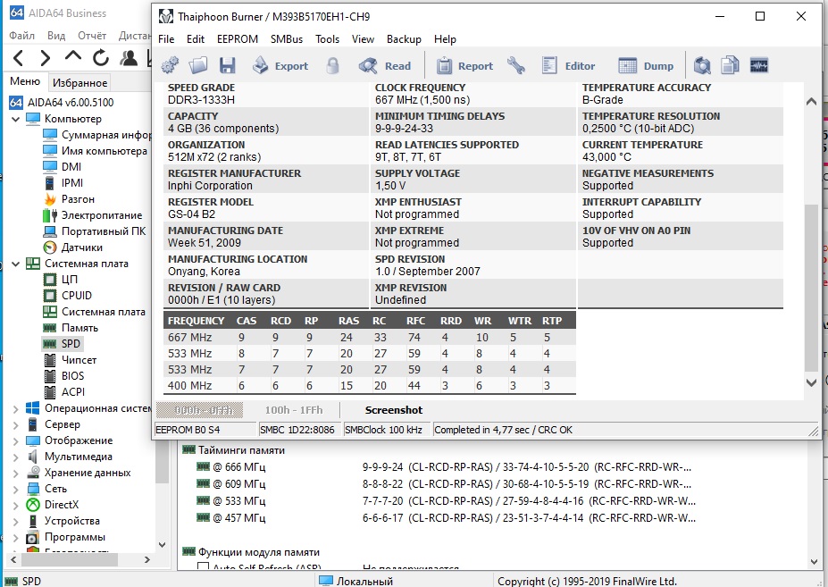Open Dump view from toolbar
The height and width of the screenshot is (587, 828).
[646, 65]
